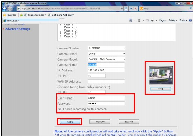
Task: Click the Help question mark icon
Action: click(190, 20)
